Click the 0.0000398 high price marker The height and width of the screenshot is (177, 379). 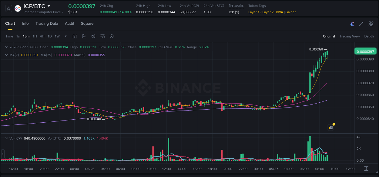coord(316,49)
